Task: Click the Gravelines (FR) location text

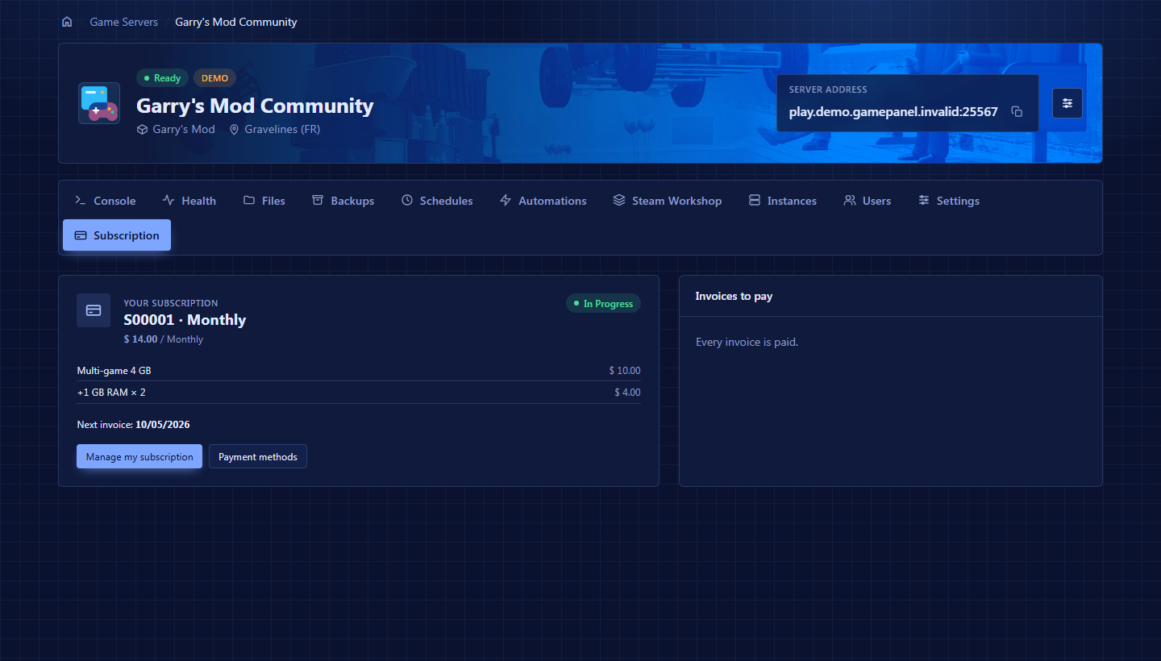Action: [x=282, y=129]
